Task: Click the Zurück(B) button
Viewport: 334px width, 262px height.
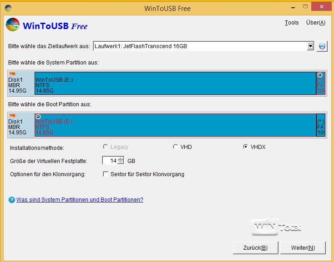Action: pyautogui.click(x=255, y=248)
